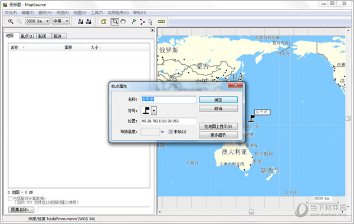Click the map vertical scrollbar thumb
The width and height of the screenshot is (354, 224).
click(348, 118)
